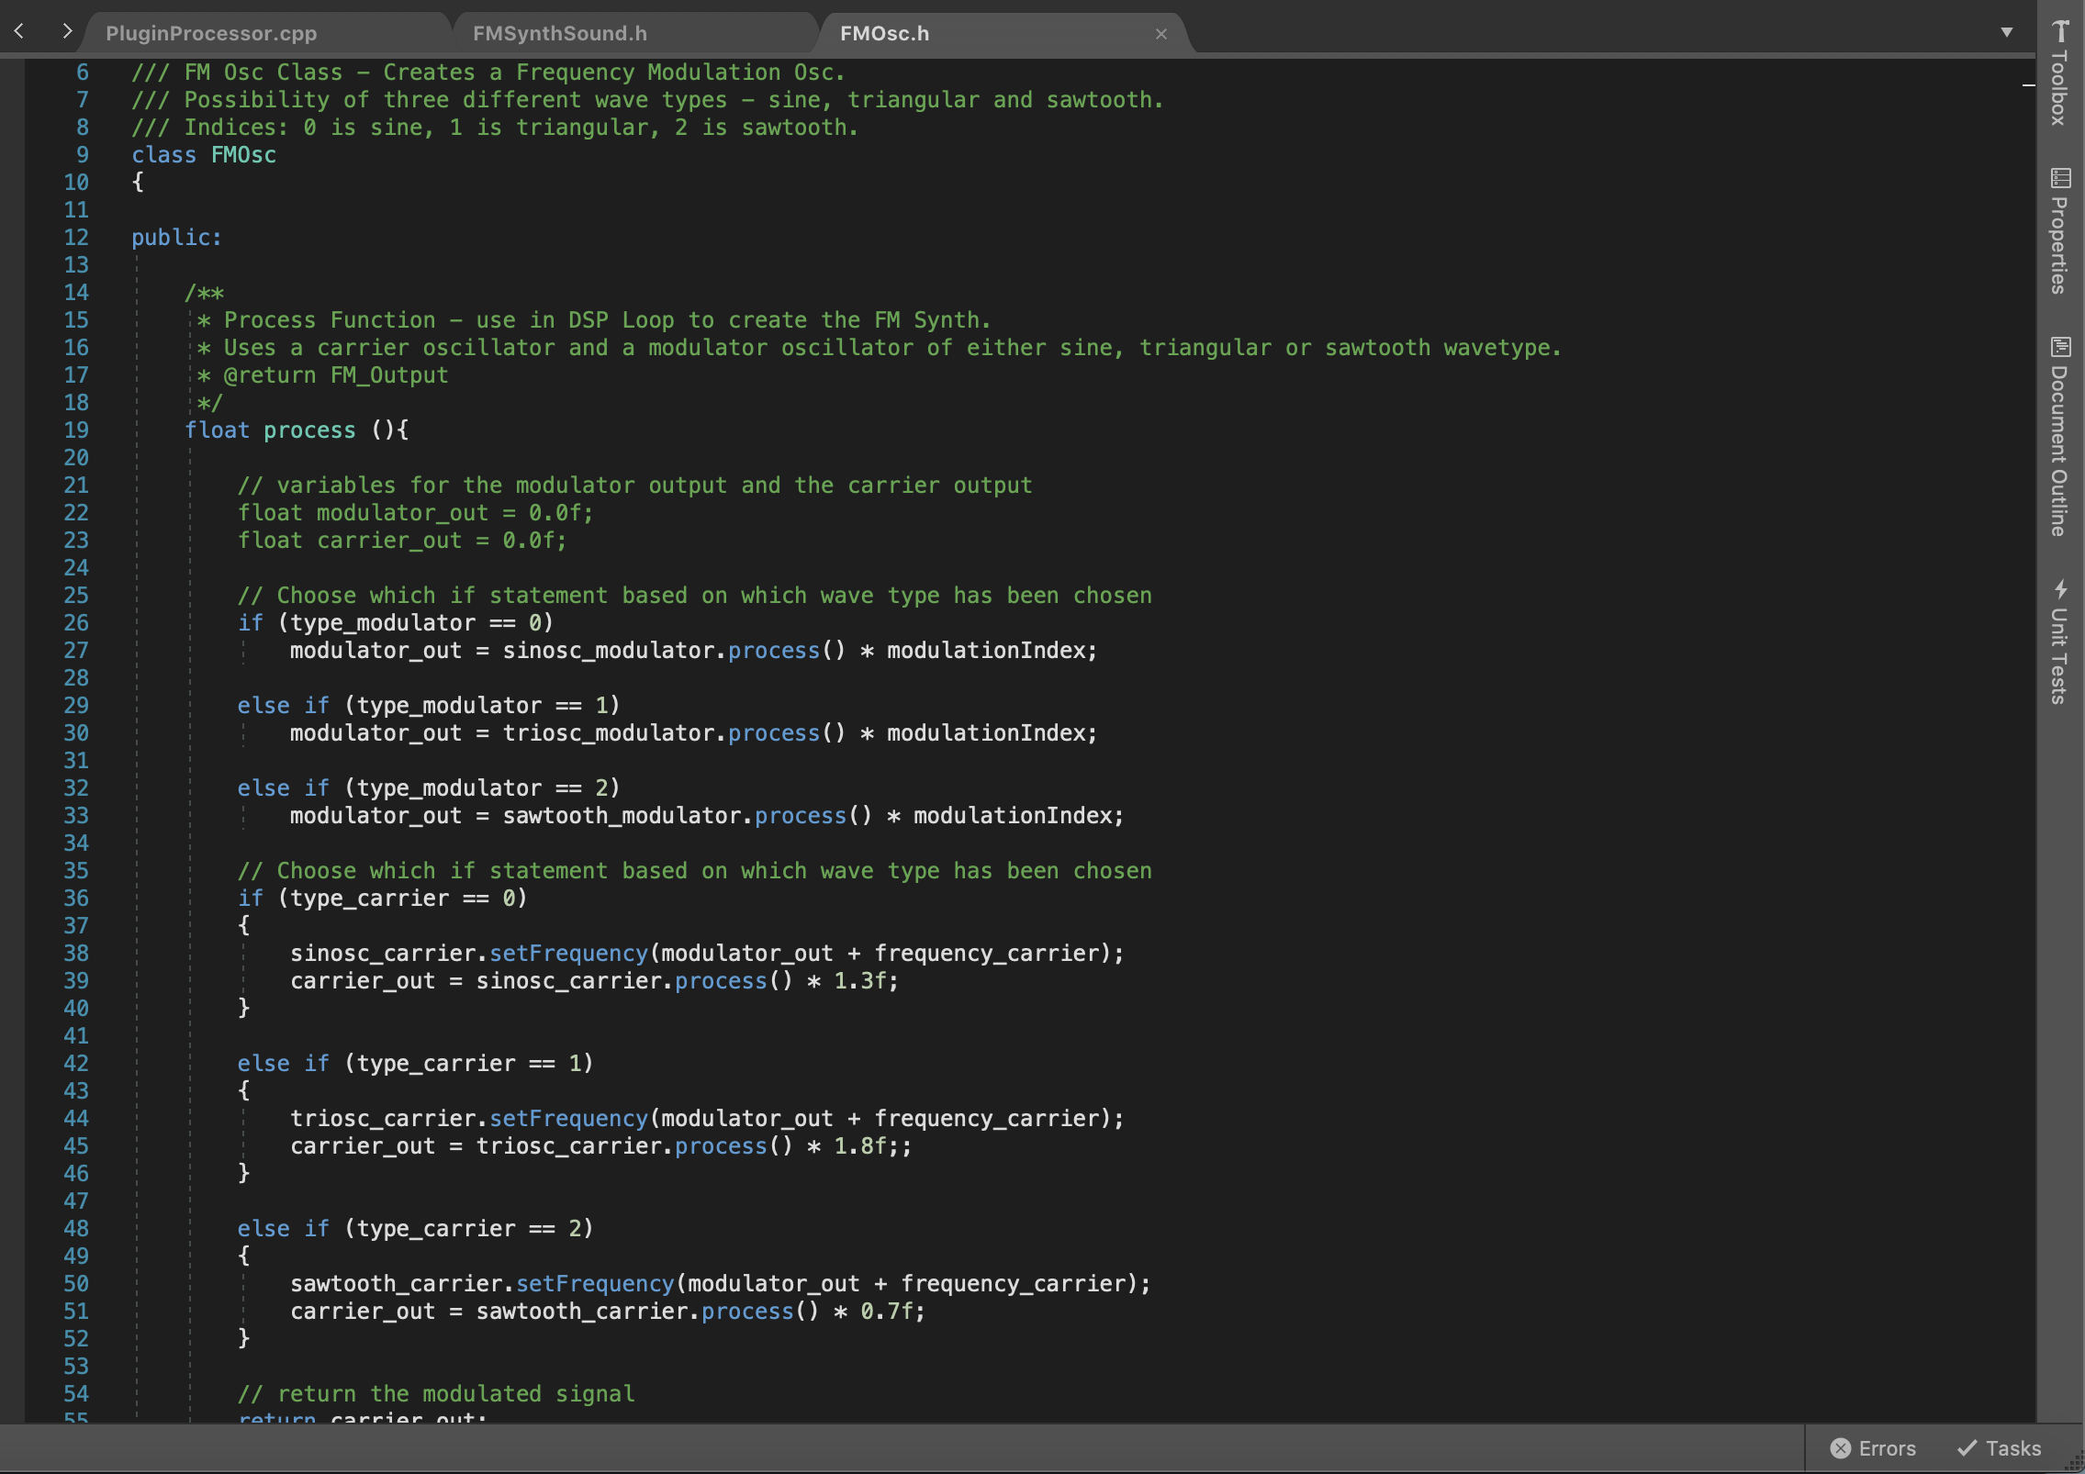Image resolution: width=2085 pixels, height=1474 pixels.
Task: Click 'if (type_carrier == 0)' condition
Action: coord(383,898)
